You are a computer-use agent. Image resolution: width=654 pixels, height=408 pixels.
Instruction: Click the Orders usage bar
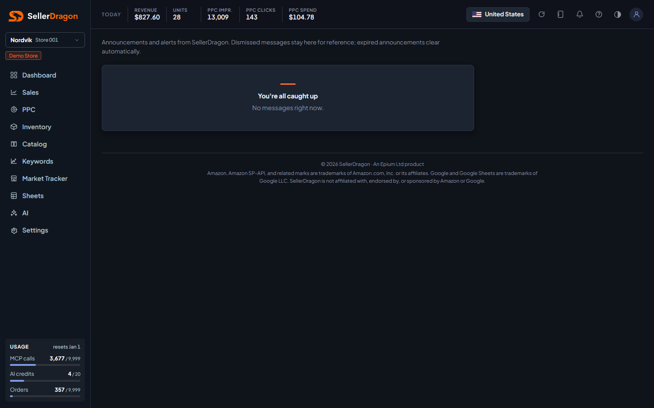tap(45, 396)
